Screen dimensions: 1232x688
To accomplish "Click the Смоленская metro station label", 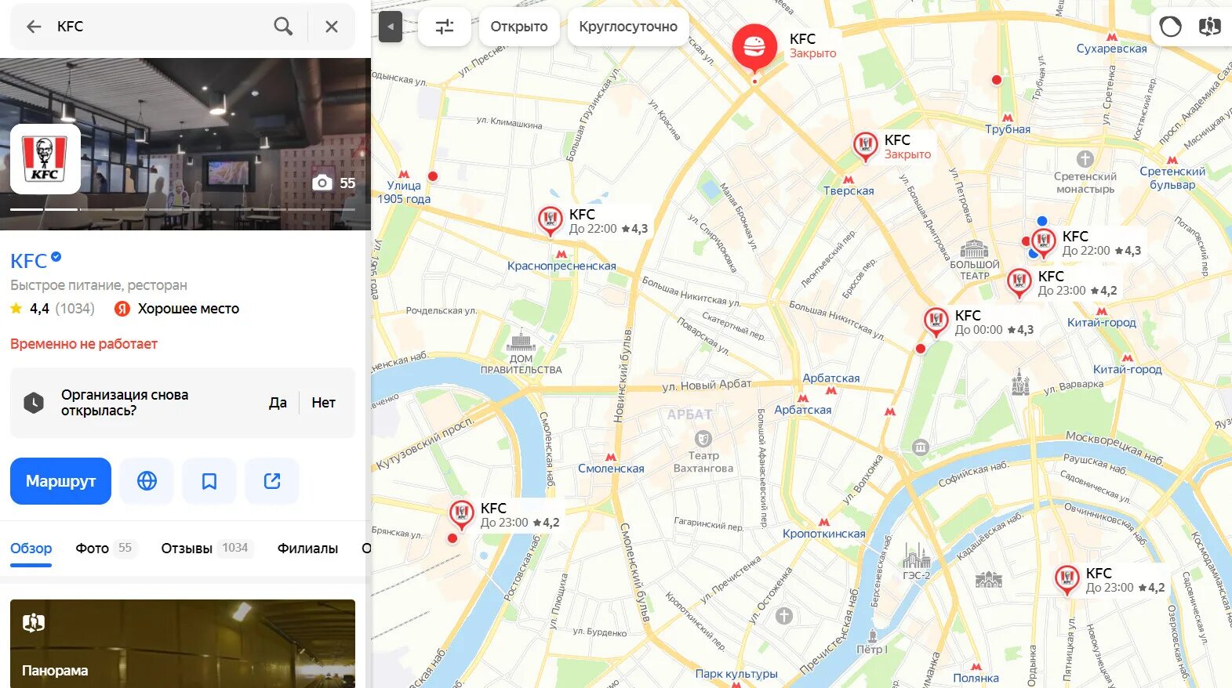I will click(611, 469).
